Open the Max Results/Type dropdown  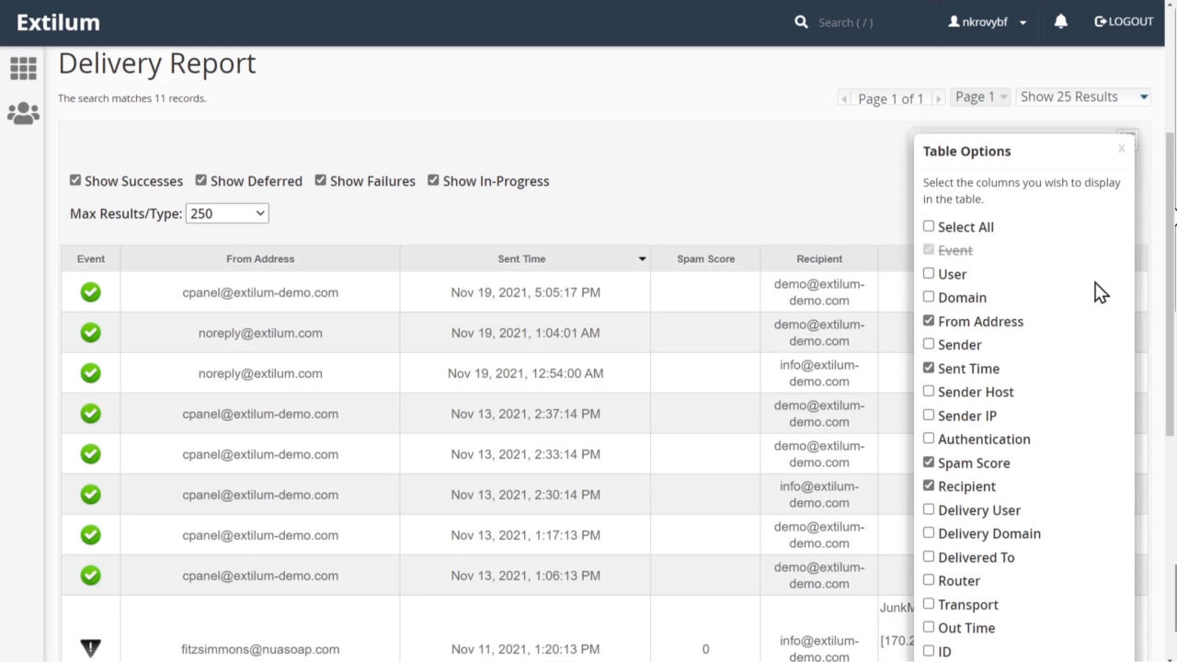226,213
